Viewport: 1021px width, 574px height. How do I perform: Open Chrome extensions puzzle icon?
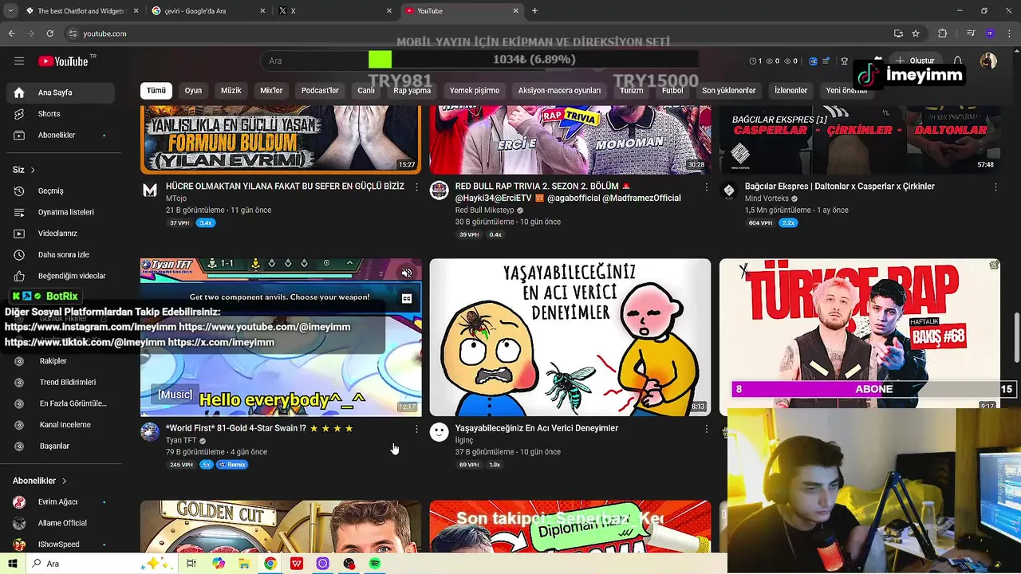pos(942,33)
